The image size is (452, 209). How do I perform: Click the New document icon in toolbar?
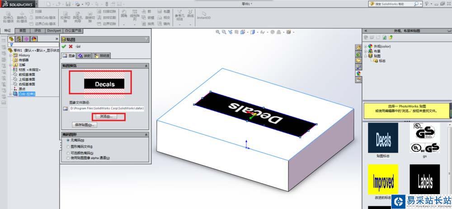pyautogui.click(x=48, y=4)
